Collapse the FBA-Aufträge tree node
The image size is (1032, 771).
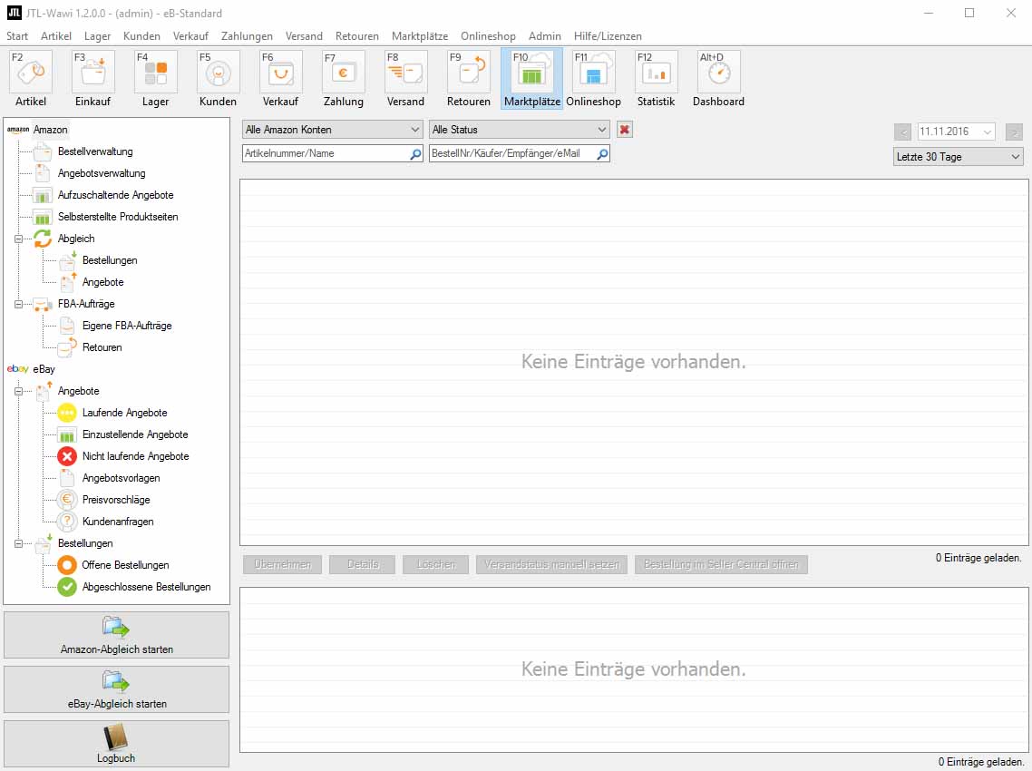pos(18,304)
